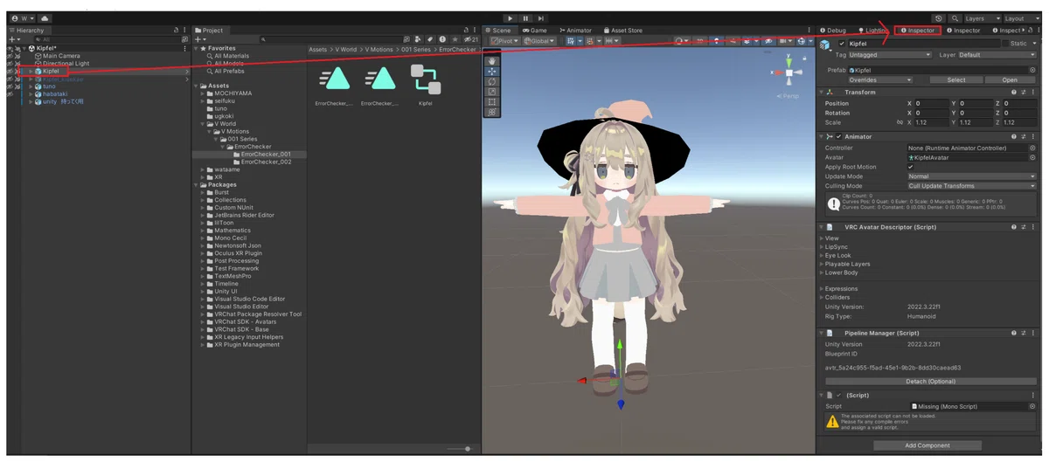
Task: Select Directional Light in the Hierarchy
Action: [66, 64]
